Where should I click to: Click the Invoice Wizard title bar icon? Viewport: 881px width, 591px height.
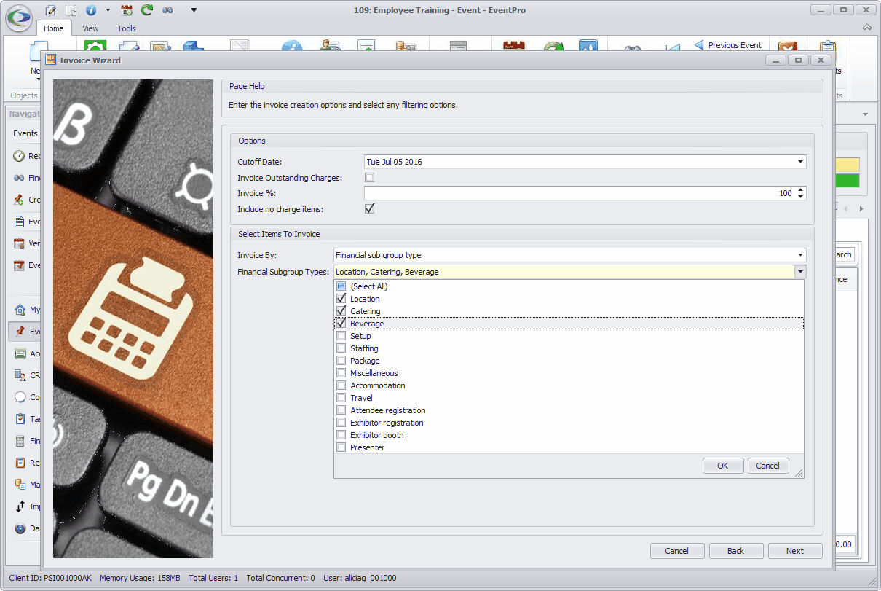click(50, 60)
